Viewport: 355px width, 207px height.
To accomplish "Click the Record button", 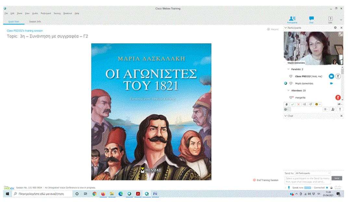I will 273,29.
